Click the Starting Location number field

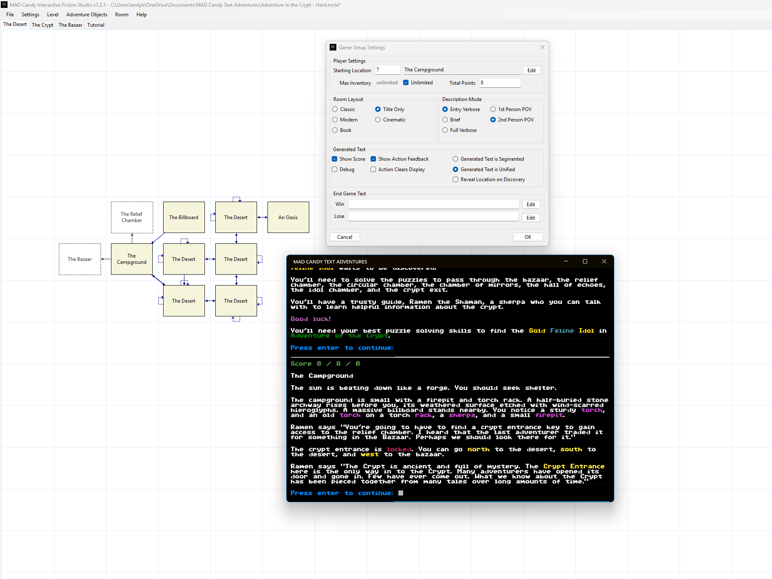point(387,70)
